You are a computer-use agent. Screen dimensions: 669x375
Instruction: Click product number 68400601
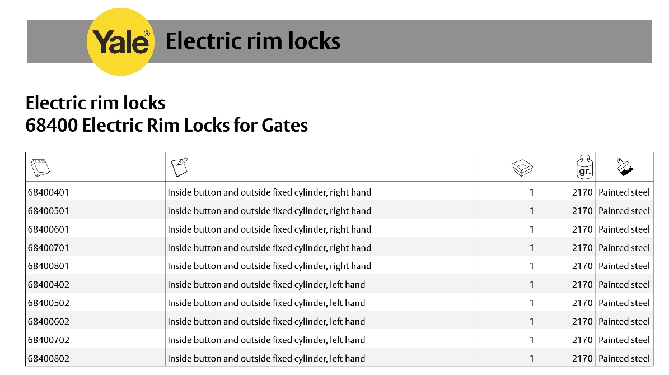48,229
